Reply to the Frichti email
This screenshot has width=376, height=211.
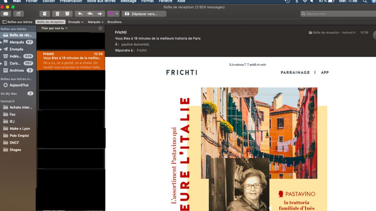pyautogui.click(x=80, y=14)
